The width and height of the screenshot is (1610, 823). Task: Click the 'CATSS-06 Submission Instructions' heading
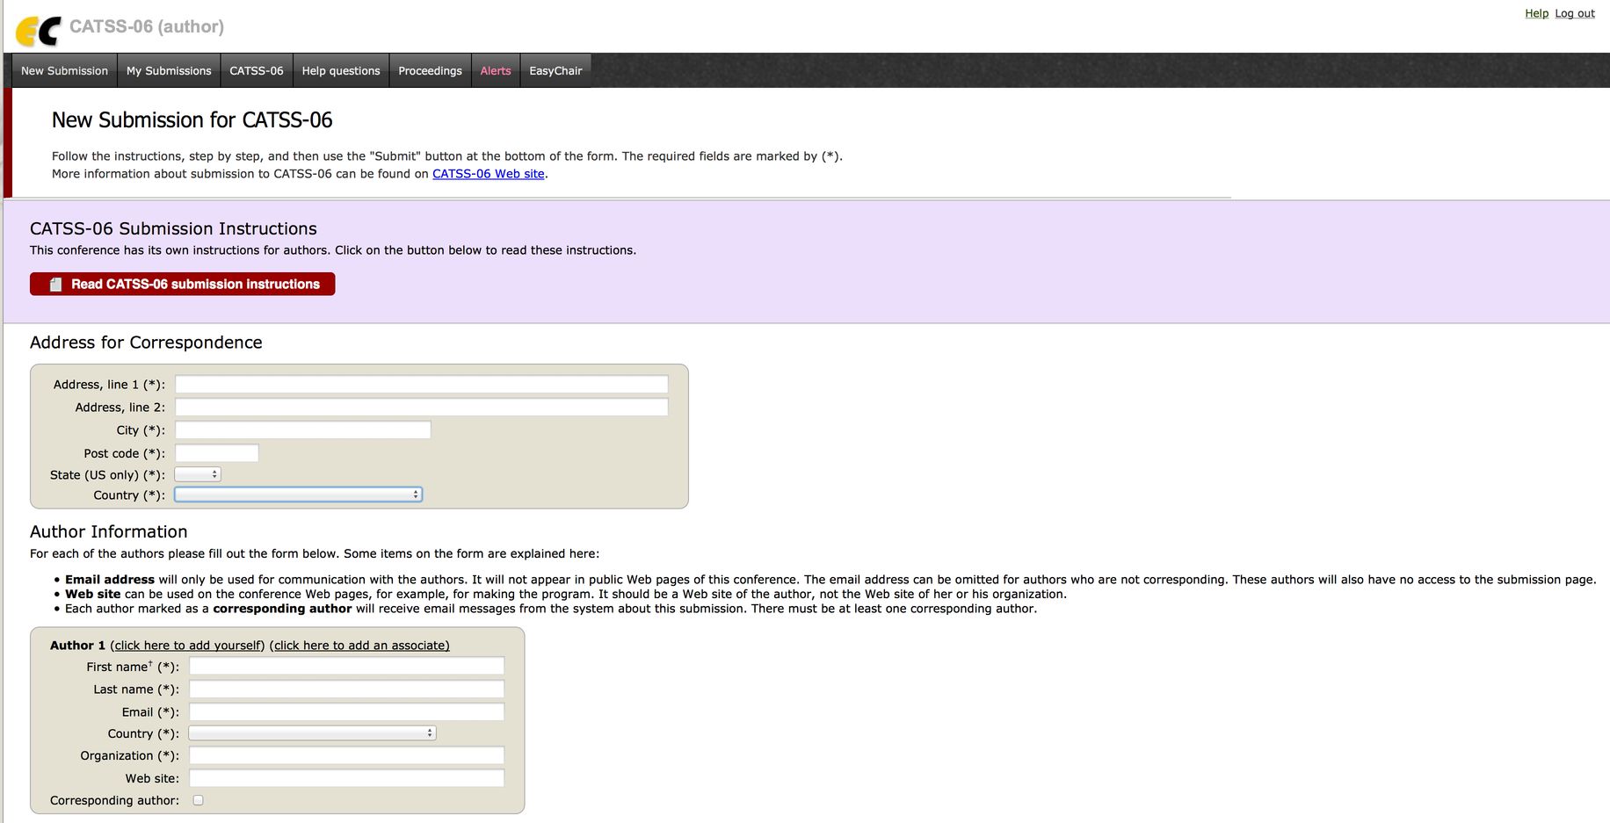173,228
